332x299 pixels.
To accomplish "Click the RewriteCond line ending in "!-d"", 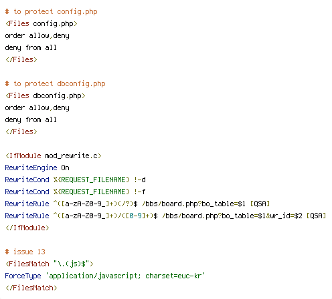I will [75, 180].
